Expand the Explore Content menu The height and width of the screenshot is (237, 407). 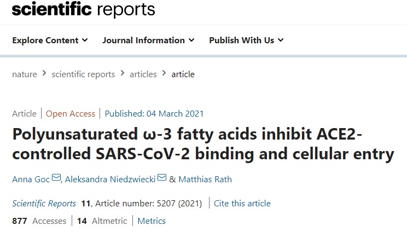pos(50,40)
